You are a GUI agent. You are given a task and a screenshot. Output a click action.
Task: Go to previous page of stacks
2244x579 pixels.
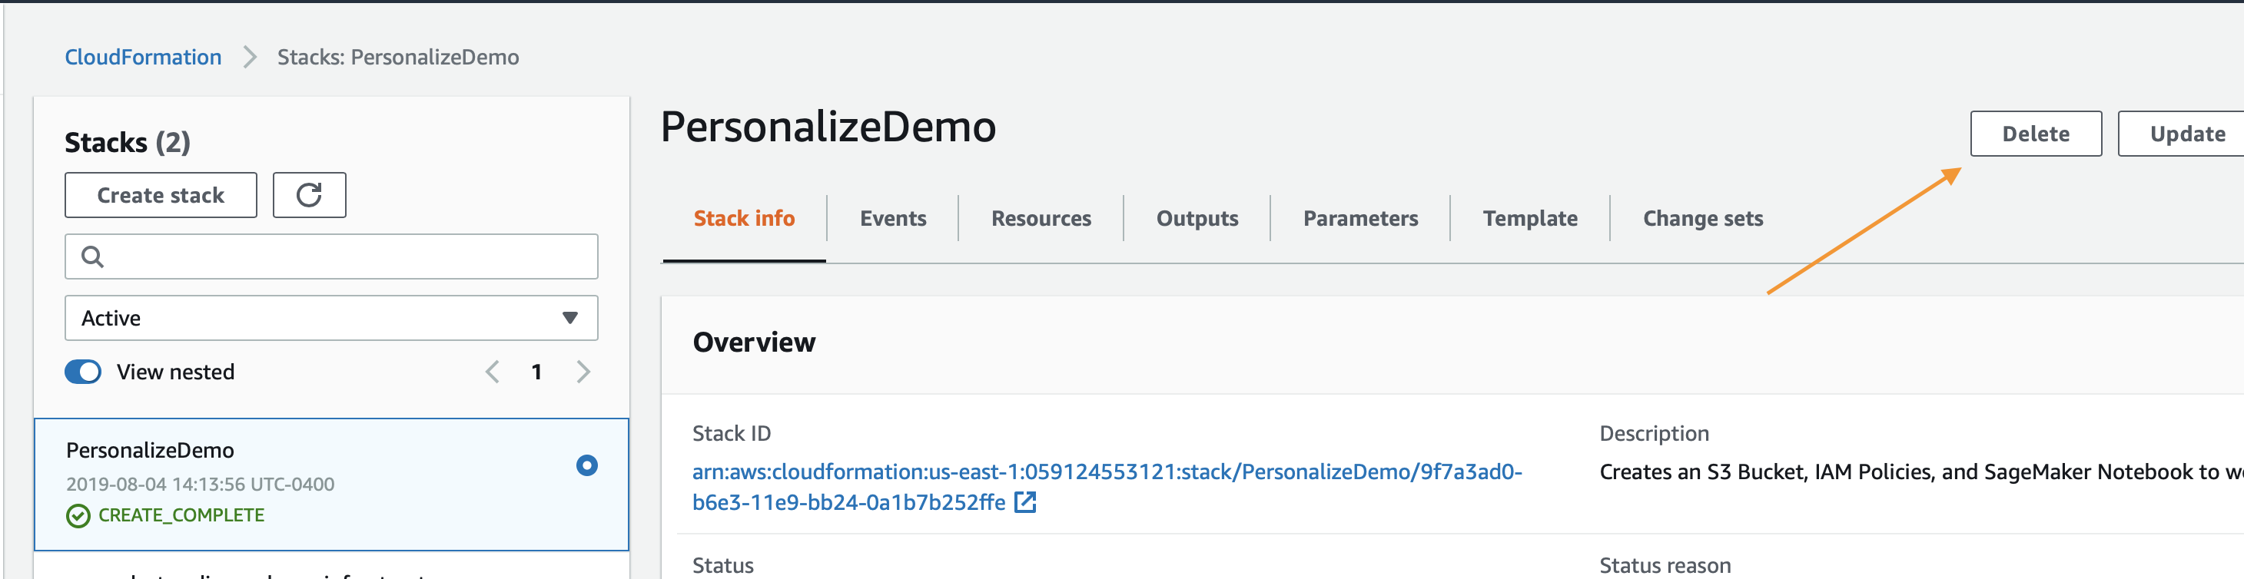click(492, 372)
